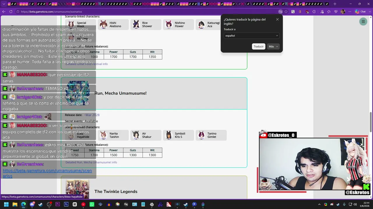Expand the Más options dropdown
The image size is (373, 209).
pos(273,46)
